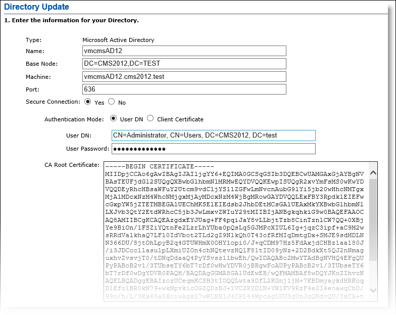Click the Authentication Mode label
396x315 pixels.
point(72,119)
